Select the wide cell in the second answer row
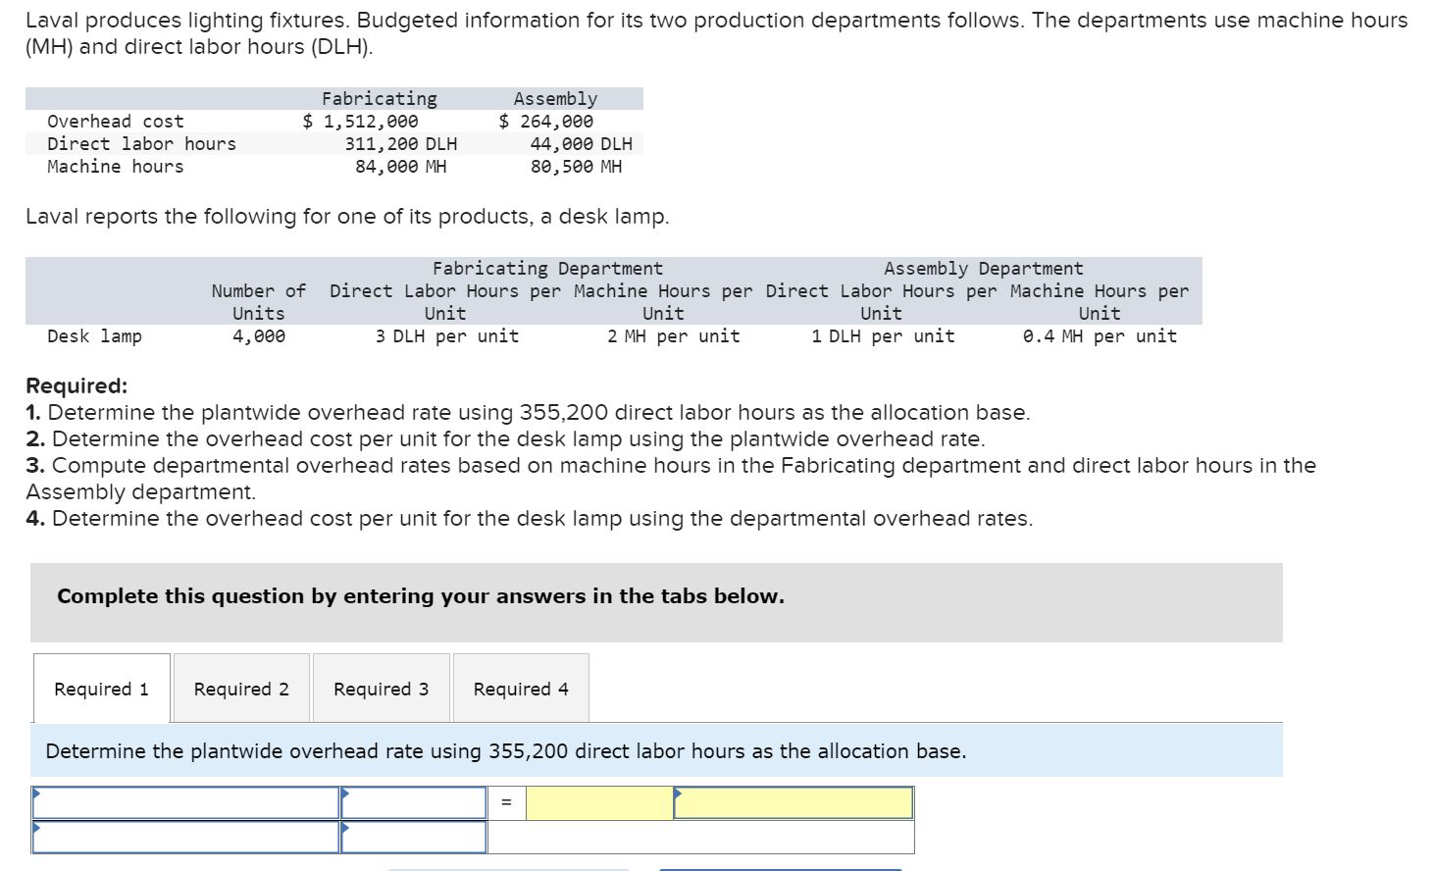 point(186,837)
